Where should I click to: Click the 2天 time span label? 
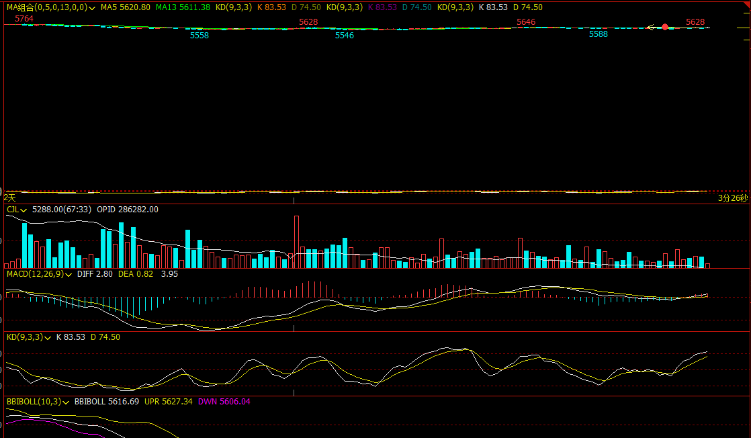9,198
